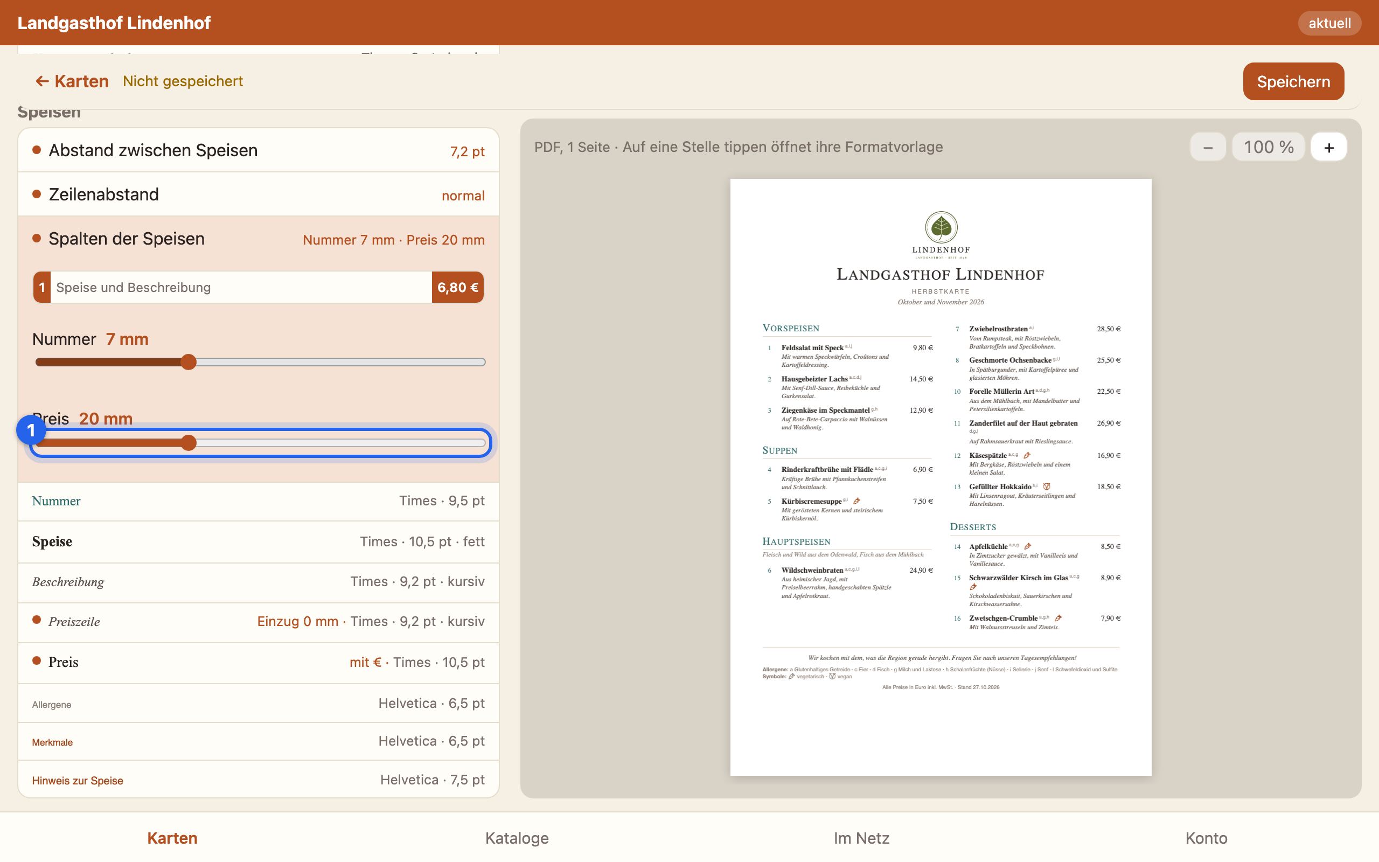
Task: Open the Preiszeile style row
Action: [259, 622]
